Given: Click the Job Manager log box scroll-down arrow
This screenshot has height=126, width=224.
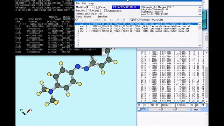Looking at the screenshot, I should pos(200,14).
